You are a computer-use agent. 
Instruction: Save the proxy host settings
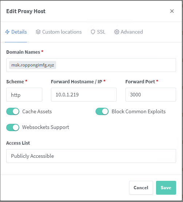point(166,188)
